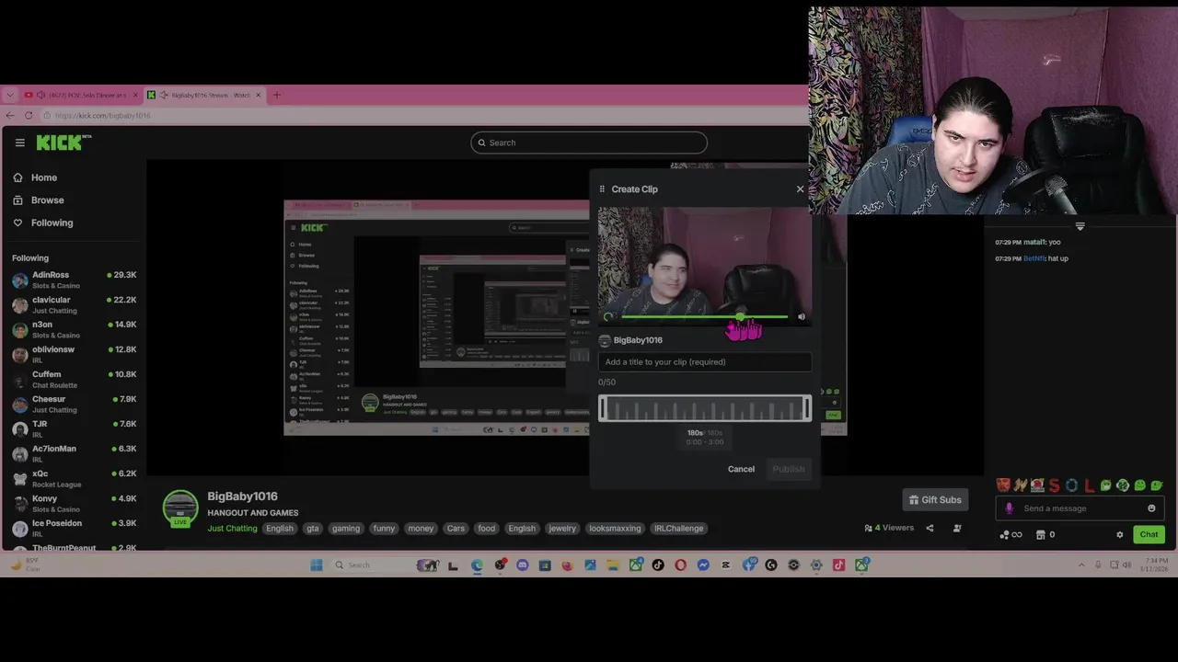The height and width of the screenshot is (662, 1178).
Task: Click the looksmaxxing tag
Action: 615,529
